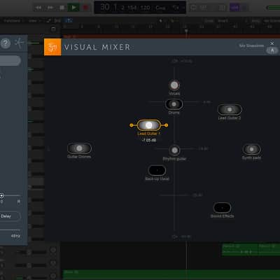Select the green region below Visual Mixer
The height and width of the screenshot is (280, 280).
pos(251,250)
